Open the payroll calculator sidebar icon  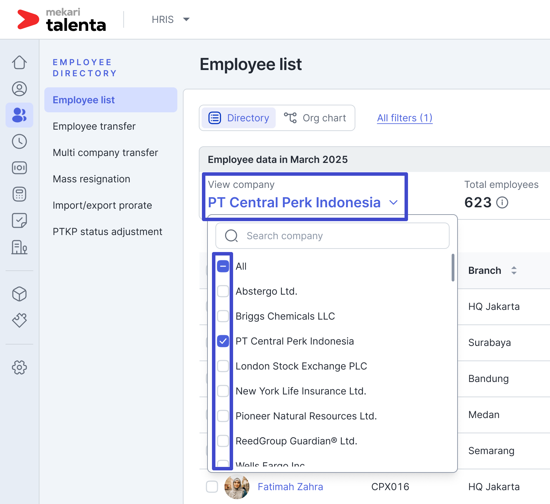pyautogui.click(x=19, y=194)
